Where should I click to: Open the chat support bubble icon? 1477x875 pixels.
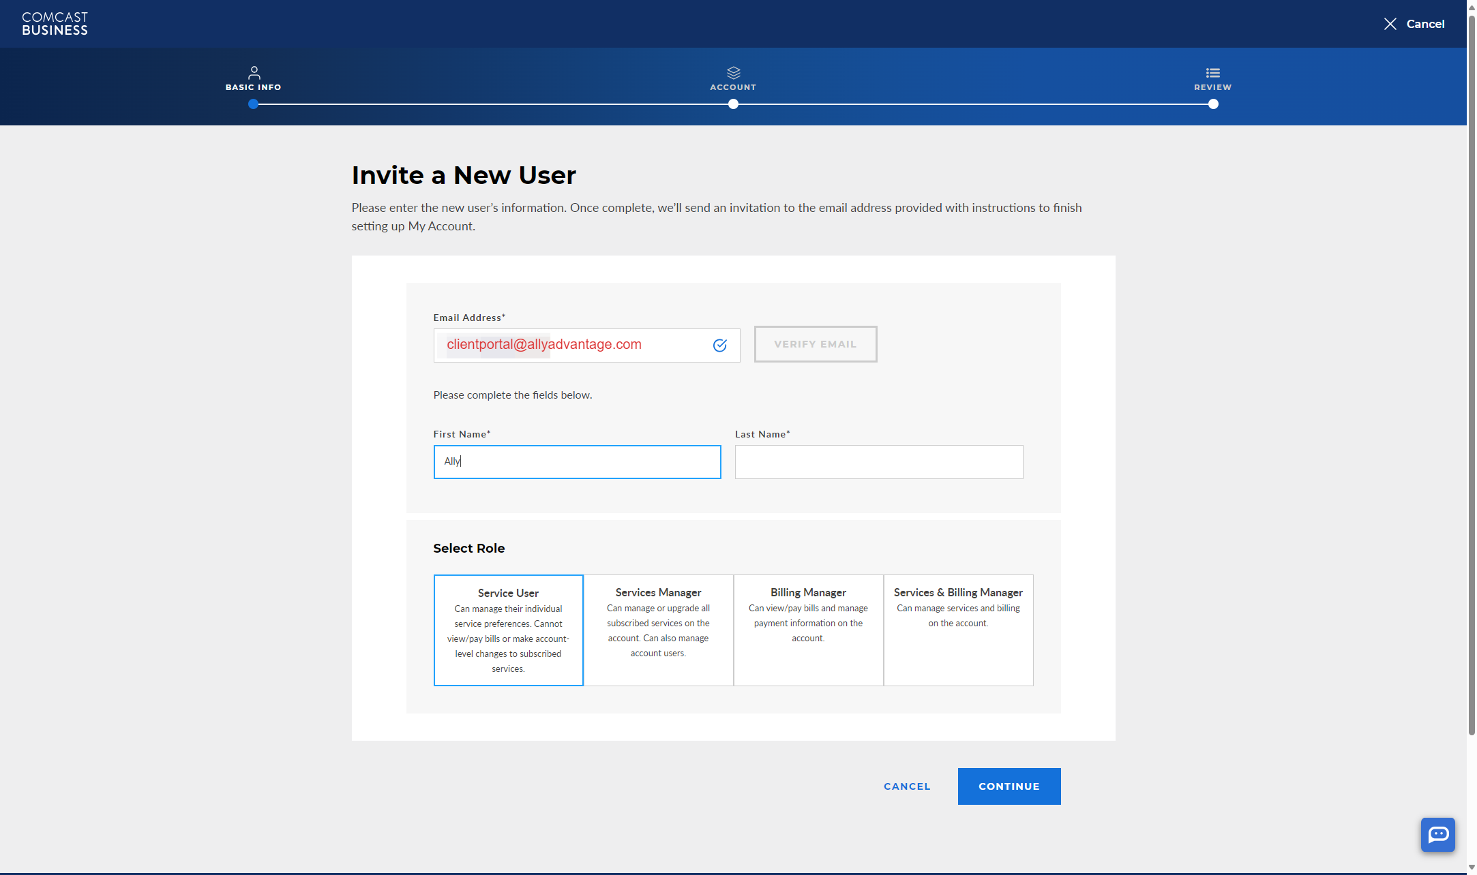[1437, 834]
